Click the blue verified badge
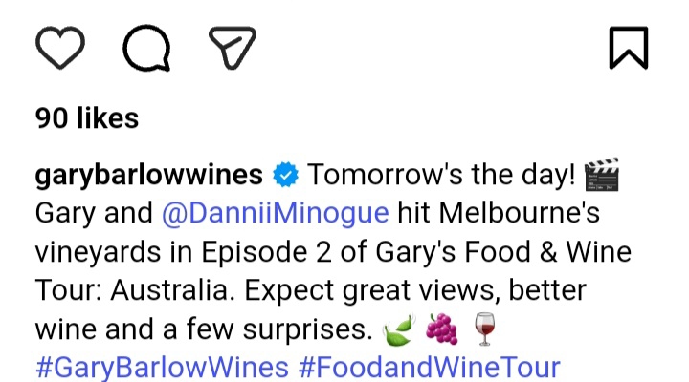The image size is (689, 382). (285, 175)
